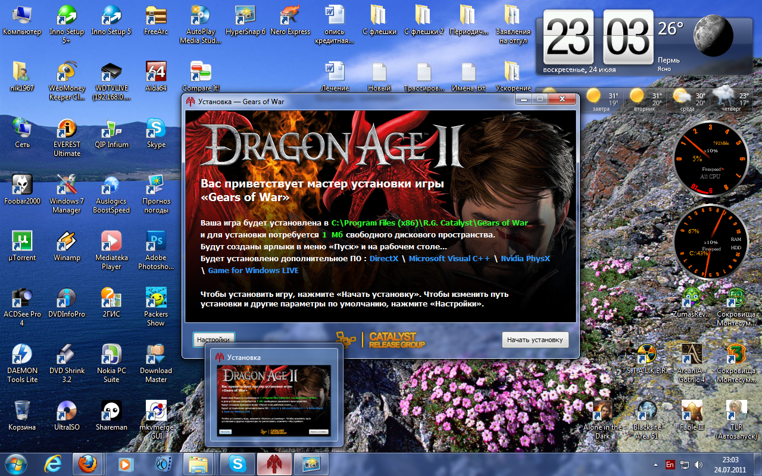
Task: Open the 2ГИС desktop shortcut
Action: [x=111, y=302]
